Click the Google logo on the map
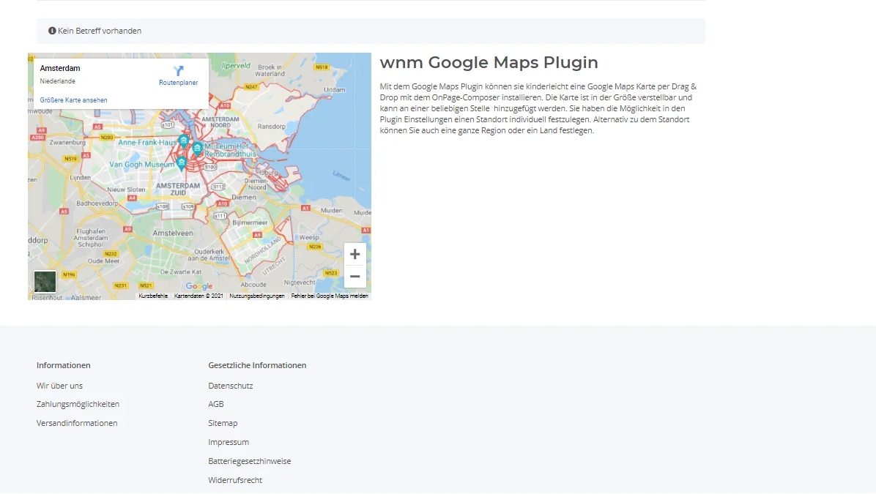 [198, 285]
